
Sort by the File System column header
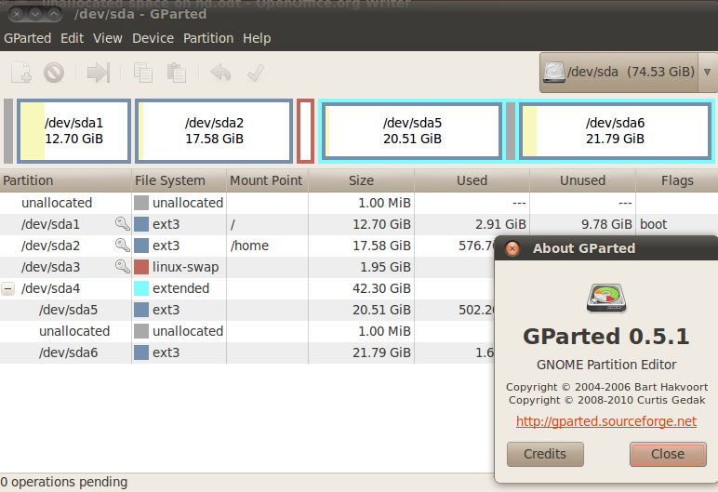point(179,180)
